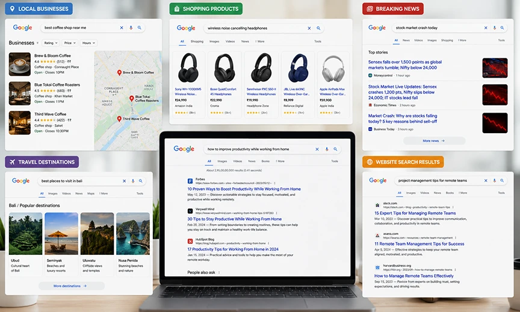Viewport: 520px width, 312px height.
Task: Switch to Books tab on laptop search
Action: 265,161
